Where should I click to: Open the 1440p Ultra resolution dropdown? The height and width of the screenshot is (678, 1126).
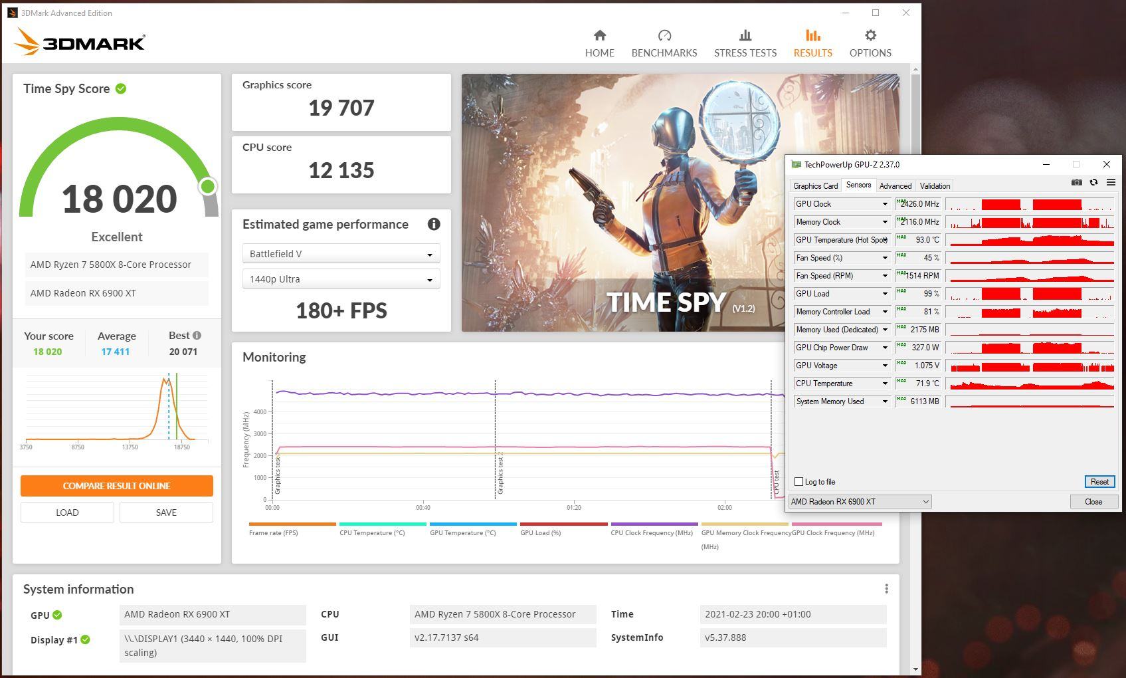pos(341,279)
